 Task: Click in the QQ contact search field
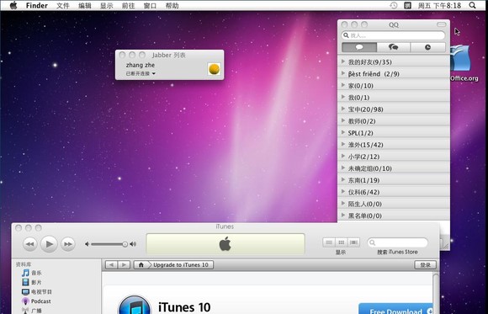[x=394, y=35]
